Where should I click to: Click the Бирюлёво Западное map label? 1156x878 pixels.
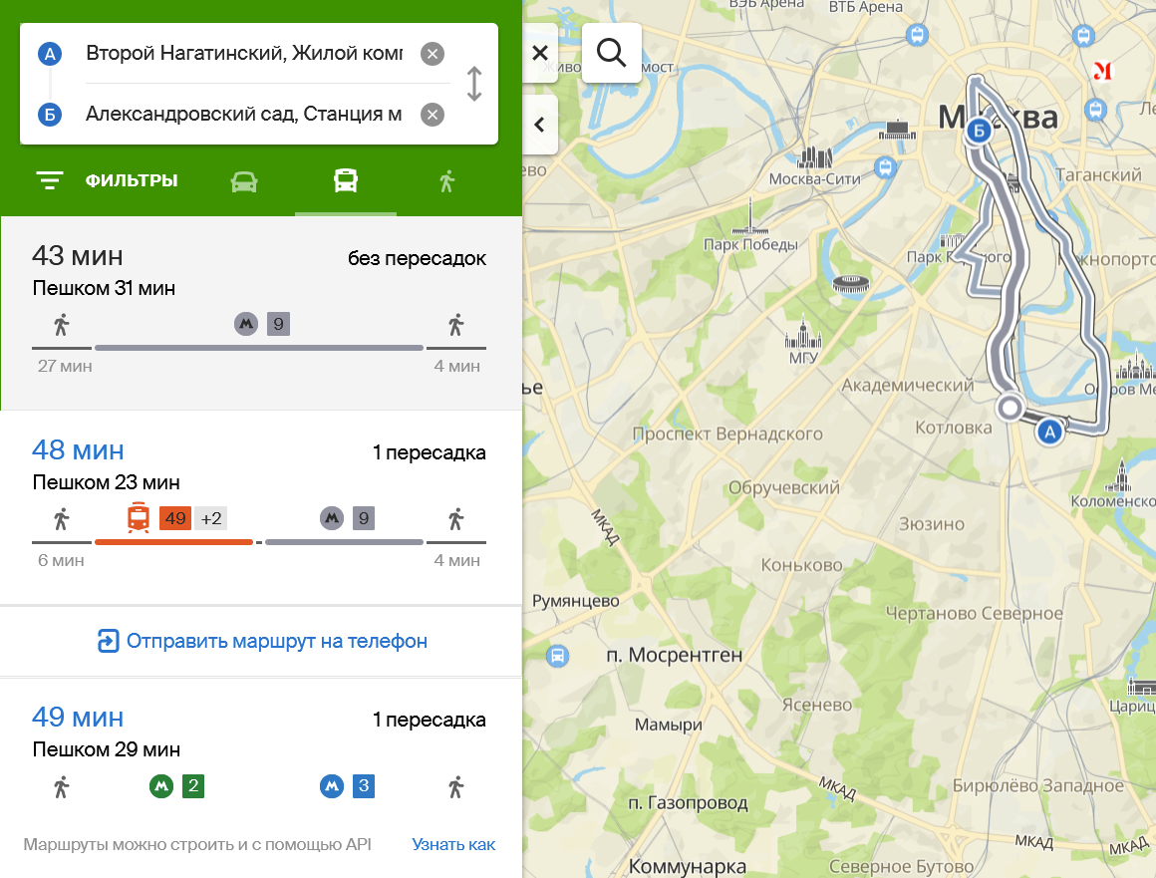point(1038,786)
